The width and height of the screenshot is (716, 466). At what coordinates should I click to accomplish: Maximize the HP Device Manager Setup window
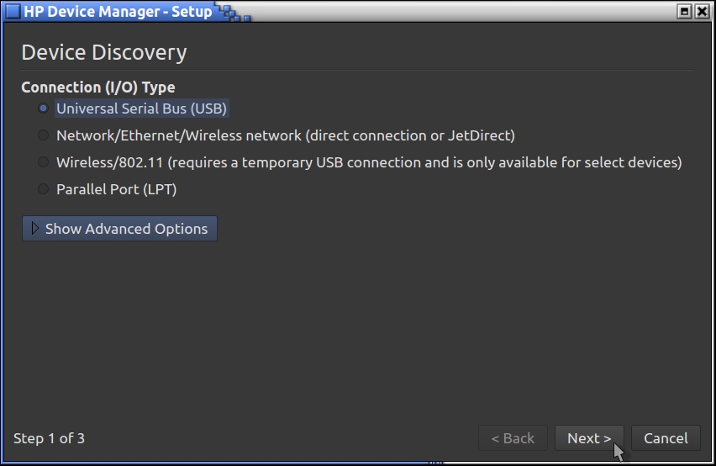tap(684, 11)
